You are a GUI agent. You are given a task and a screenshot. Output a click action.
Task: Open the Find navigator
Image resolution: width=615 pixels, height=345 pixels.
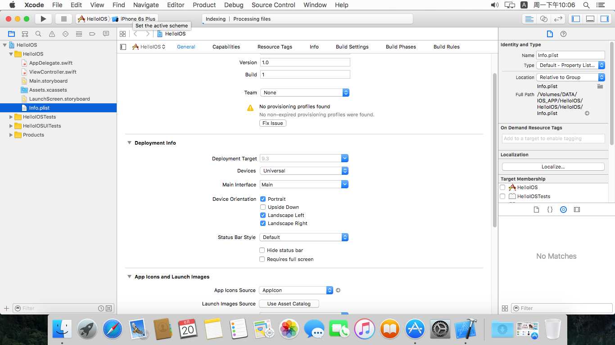click(38, 34)
